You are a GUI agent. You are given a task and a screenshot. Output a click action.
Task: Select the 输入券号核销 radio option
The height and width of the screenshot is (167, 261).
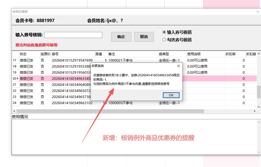coord(164,32)
